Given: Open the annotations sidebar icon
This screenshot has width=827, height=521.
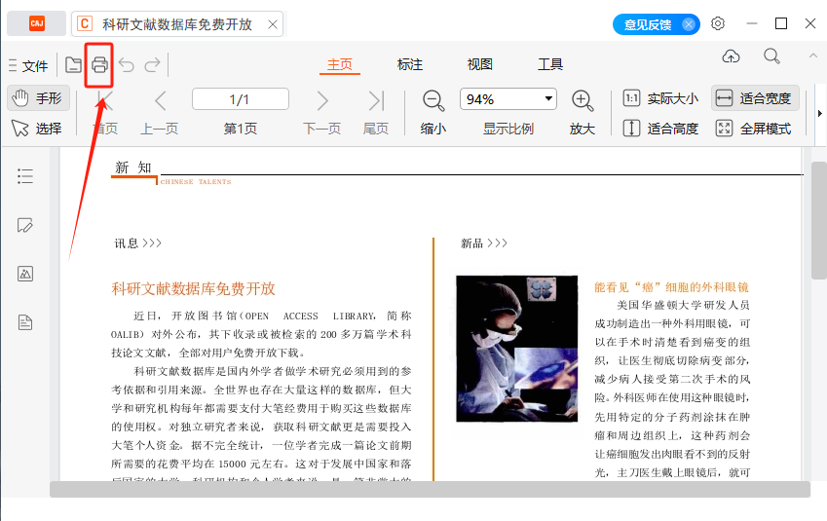Looking at the screenshot, I should tap(24, 225).
